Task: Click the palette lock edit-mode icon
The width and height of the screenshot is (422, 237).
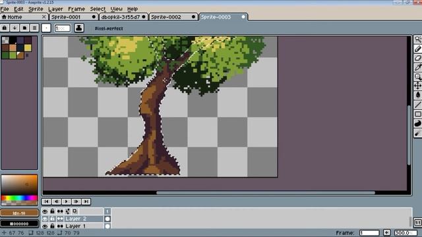Action: coord(5,28)
